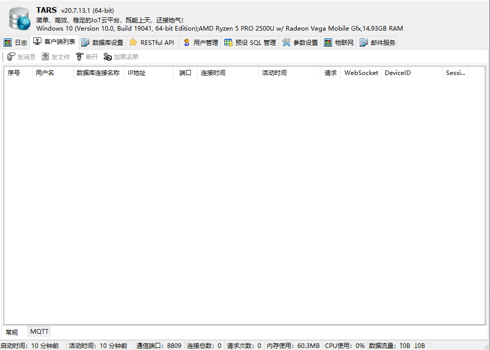Click the 发消息 toolbar icon
This screenshot has height=350, width=490.
tap(11, 57)
